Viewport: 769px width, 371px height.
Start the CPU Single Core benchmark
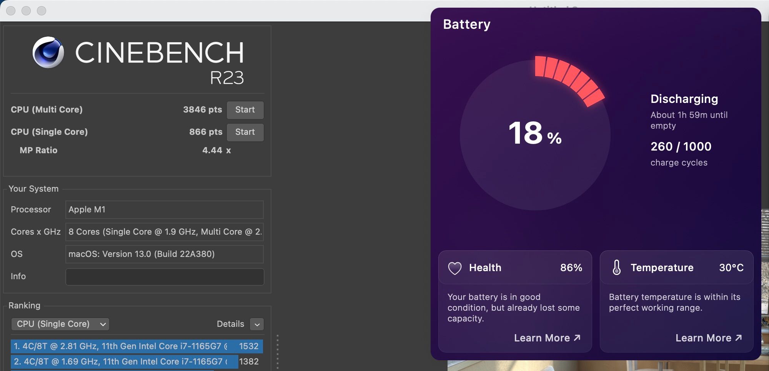click(x=245, y=132)
